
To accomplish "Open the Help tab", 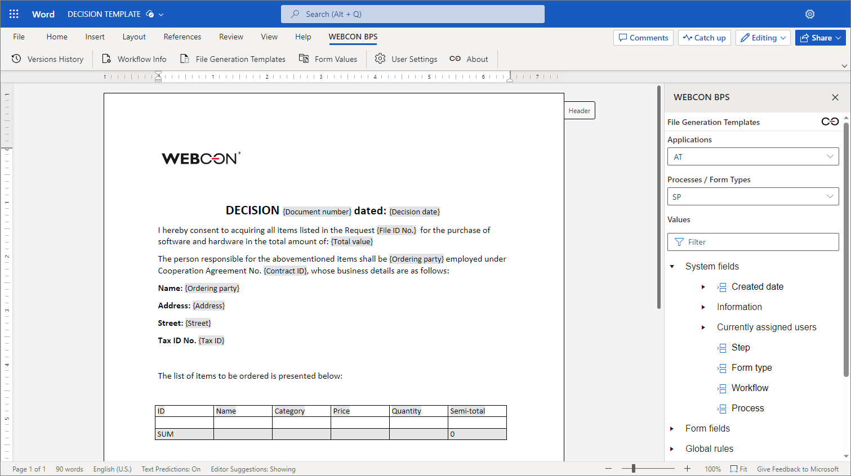I will 303,37.
